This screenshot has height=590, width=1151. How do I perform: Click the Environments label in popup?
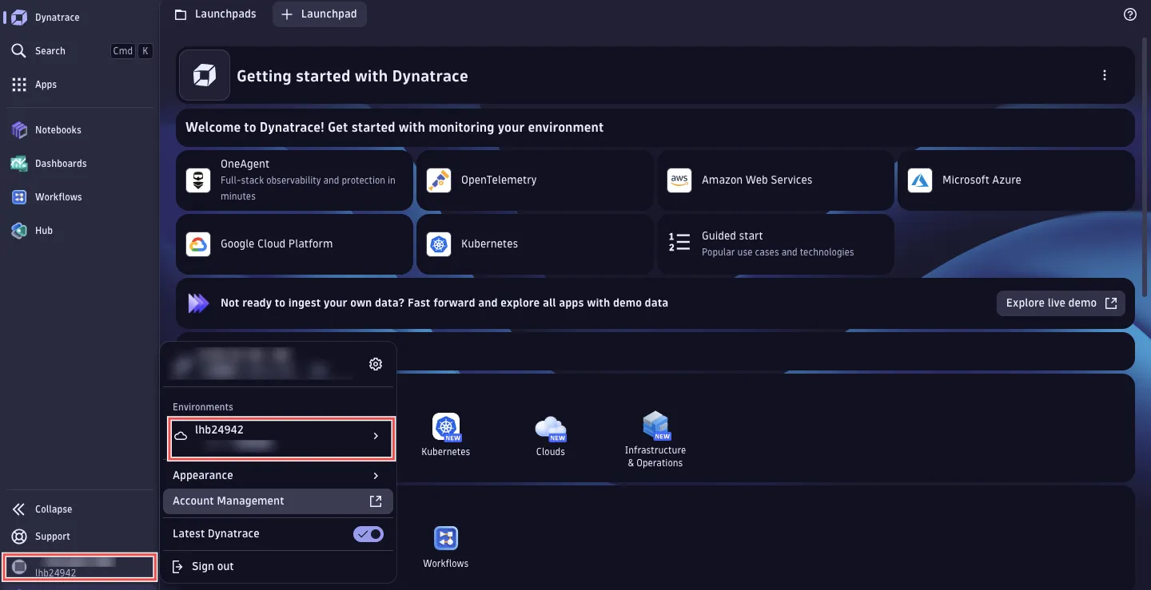tap(203, 407)
